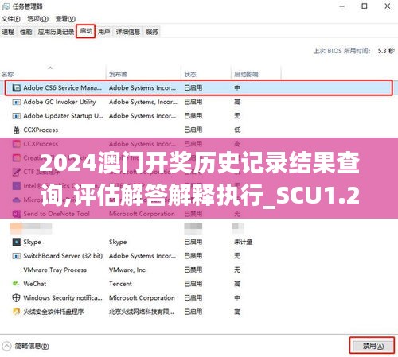Switch to the 详细信息 tab
This screenshot has height=357, width=398.
[x=128, y=32]
